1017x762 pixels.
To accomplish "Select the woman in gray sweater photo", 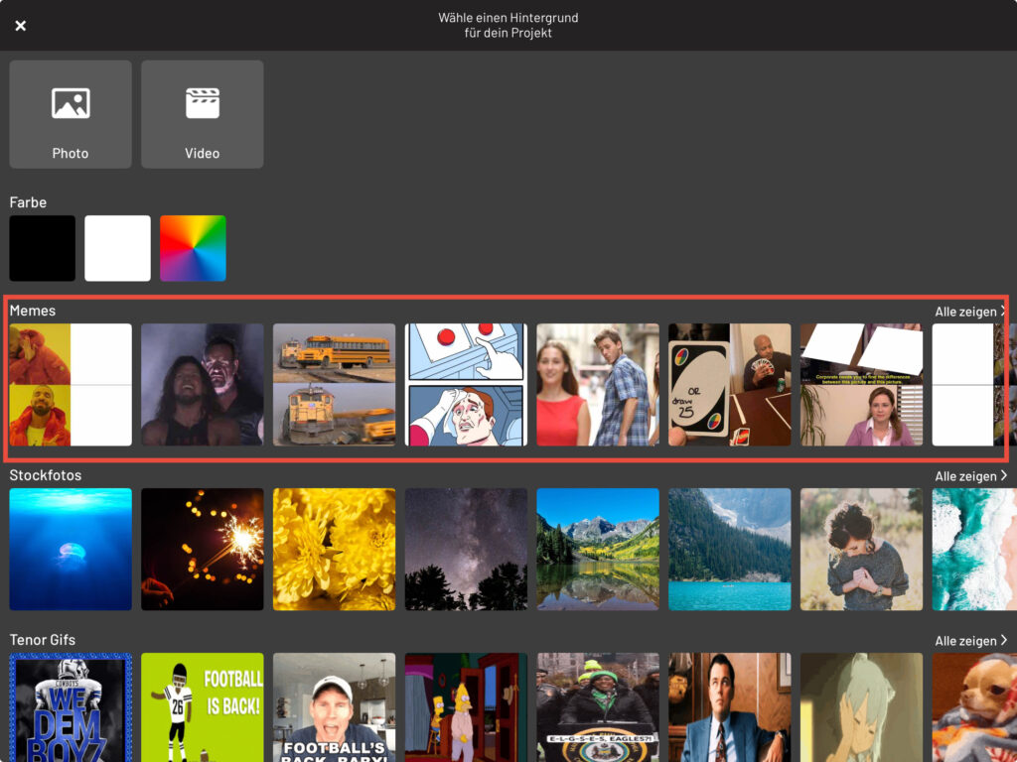I will coord(861,550).
